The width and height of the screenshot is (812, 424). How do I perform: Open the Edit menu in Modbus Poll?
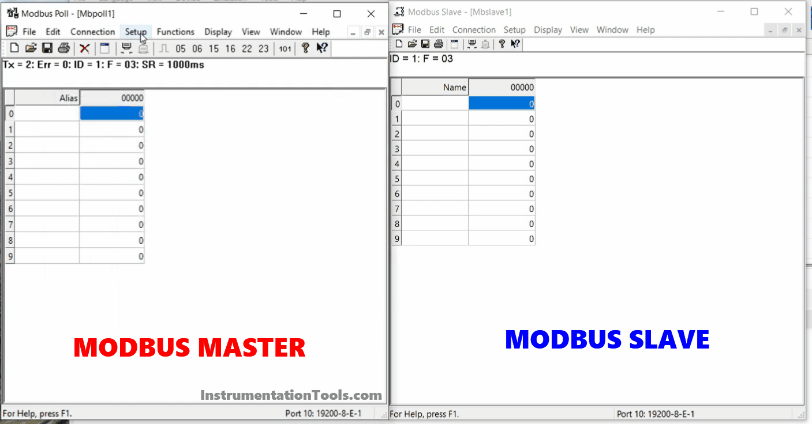(53, 32)
